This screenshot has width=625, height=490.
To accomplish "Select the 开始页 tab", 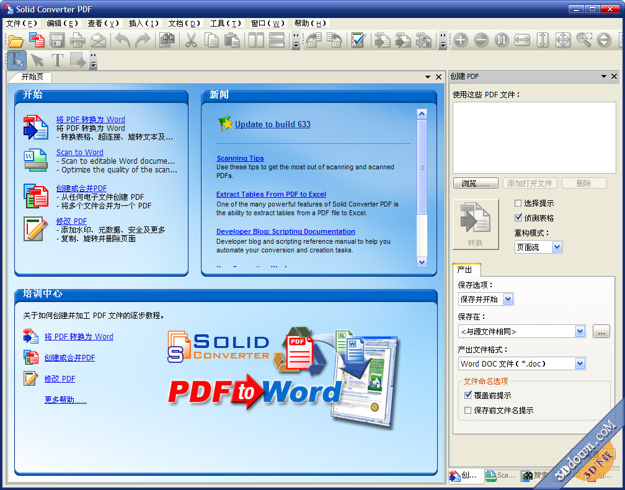I will pos(32,77).
